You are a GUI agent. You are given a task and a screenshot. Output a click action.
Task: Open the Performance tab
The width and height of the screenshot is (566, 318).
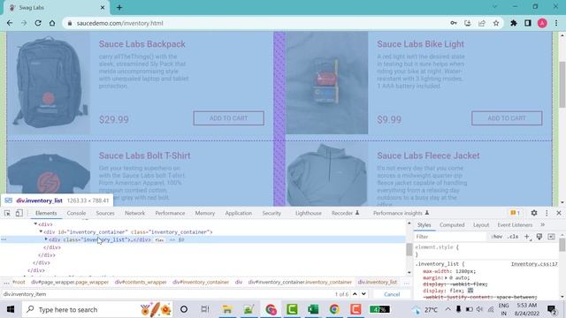point(170,213)
